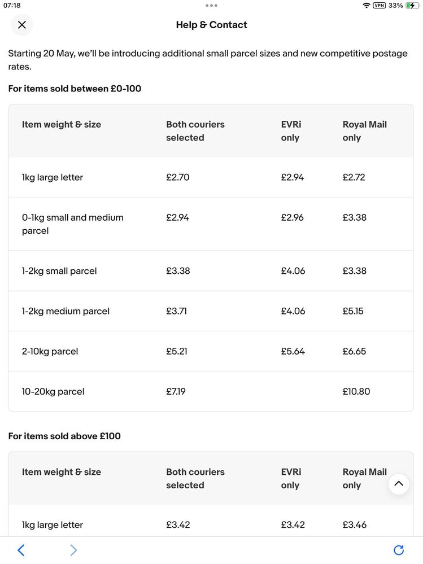Tap the 2-10kg parcel row label

coord(50,351)
